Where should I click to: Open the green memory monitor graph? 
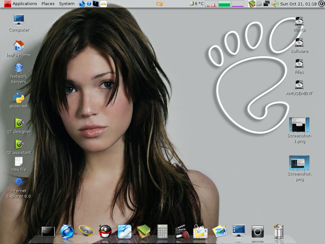click(224, 4)
